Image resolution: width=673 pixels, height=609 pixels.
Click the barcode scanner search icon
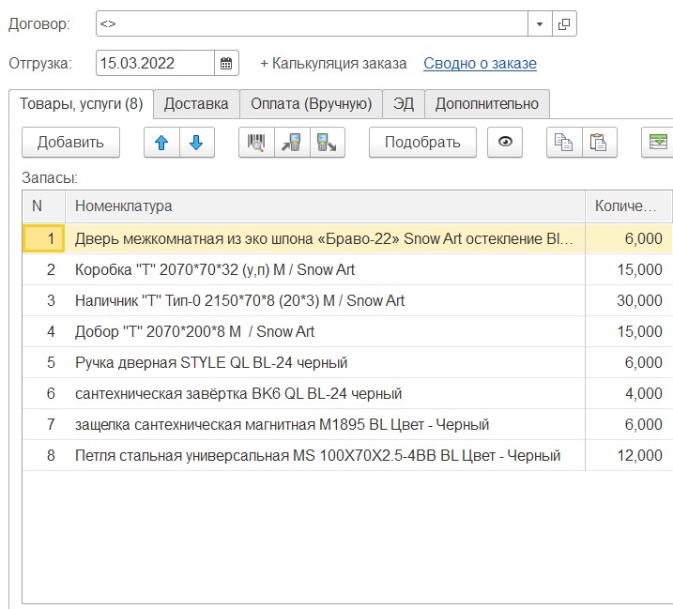[256, 143]
